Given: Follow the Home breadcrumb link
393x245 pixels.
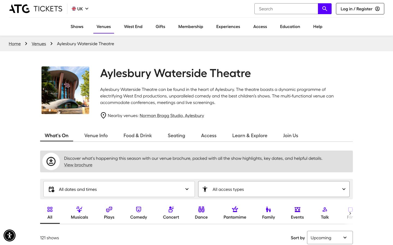Looking at the screenshot, I should (15, 44).
